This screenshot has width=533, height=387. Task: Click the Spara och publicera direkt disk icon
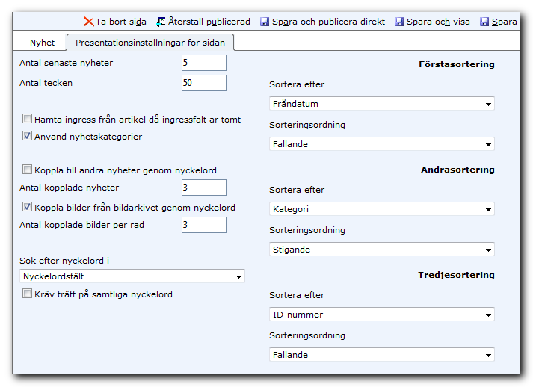(265, 22)
